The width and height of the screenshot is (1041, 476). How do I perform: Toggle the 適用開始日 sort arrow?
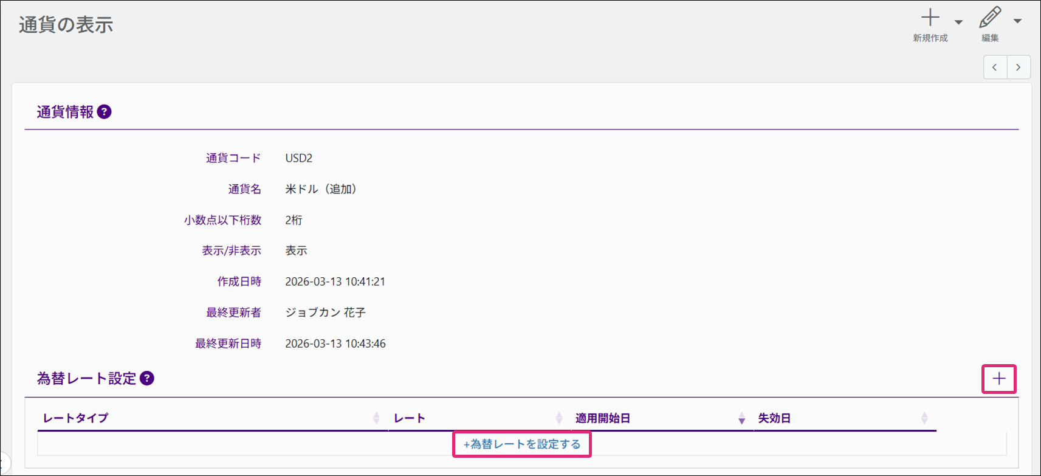pos(741,418)
